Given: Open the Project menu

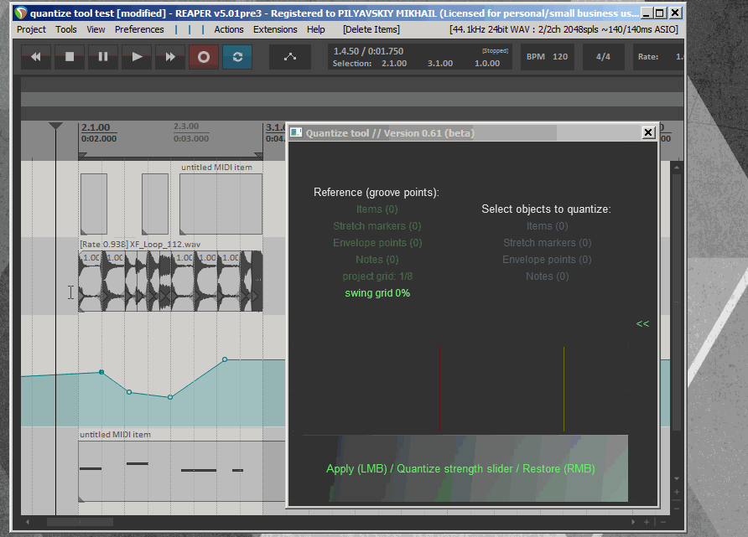Looking at the screenshot, I should pos(32,29).
